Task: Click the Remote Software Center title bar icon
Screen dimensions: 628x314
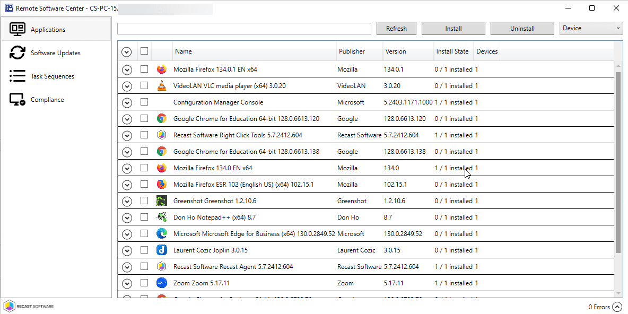Action: click(8, 8)
